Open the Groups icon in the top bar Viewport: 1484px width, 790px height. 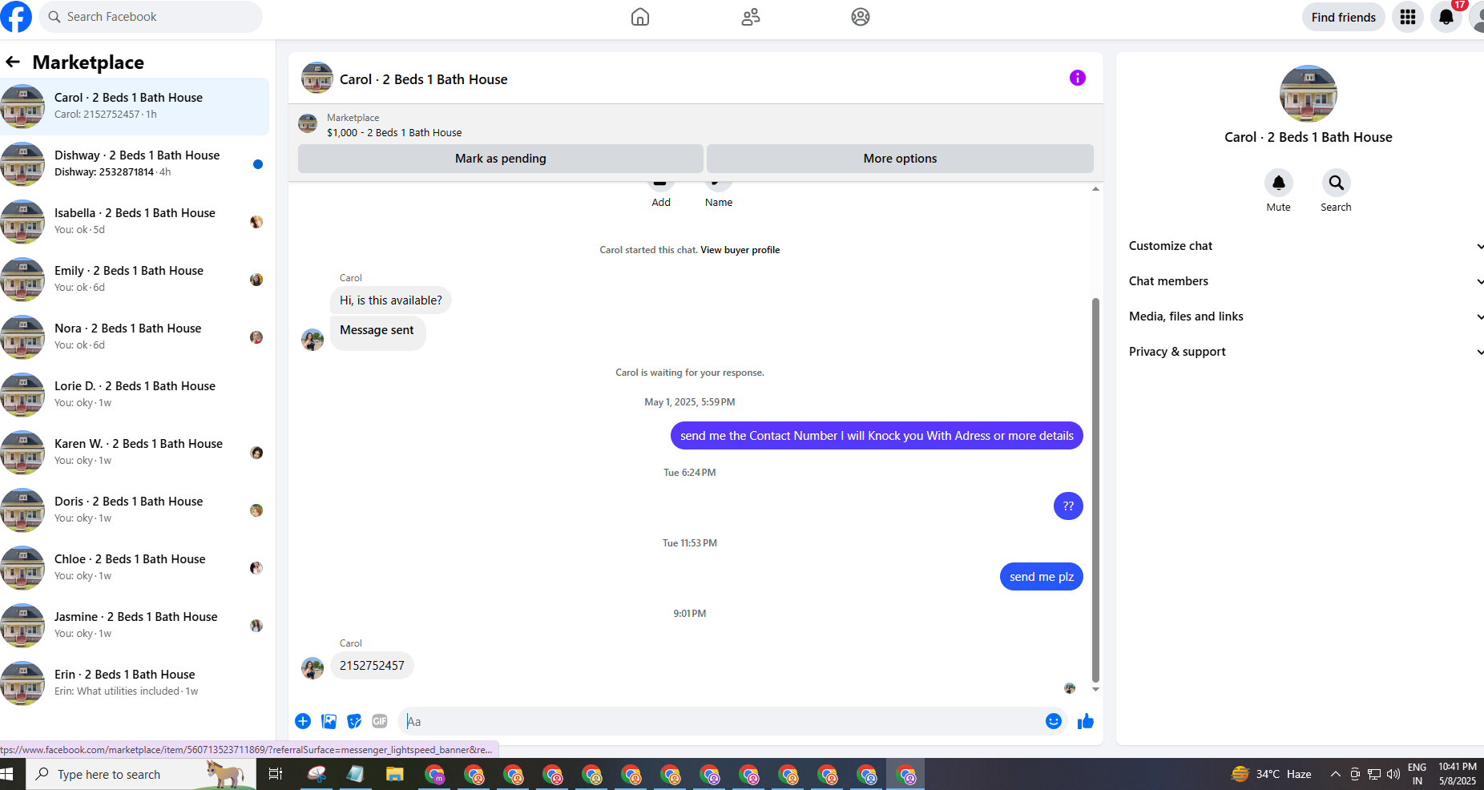861,17
